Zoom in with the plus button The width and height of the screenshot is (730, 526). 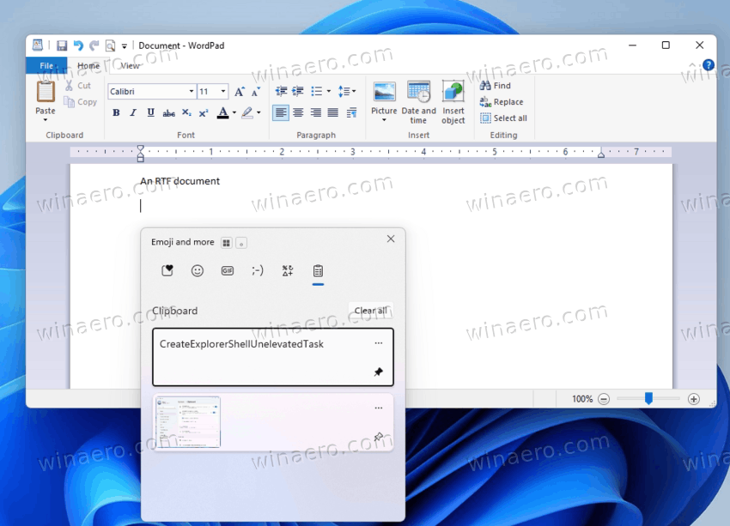[694, 399]
